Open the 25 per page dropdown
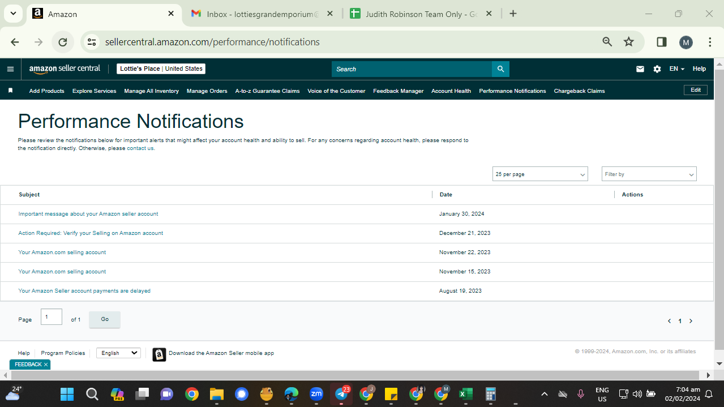Viewport: 724px width, 407px height. [540, 174]
